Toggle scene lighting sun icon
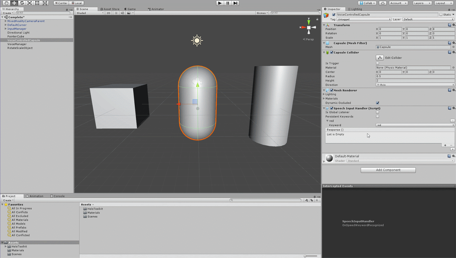The image size is (456, 258). [116, 13]
